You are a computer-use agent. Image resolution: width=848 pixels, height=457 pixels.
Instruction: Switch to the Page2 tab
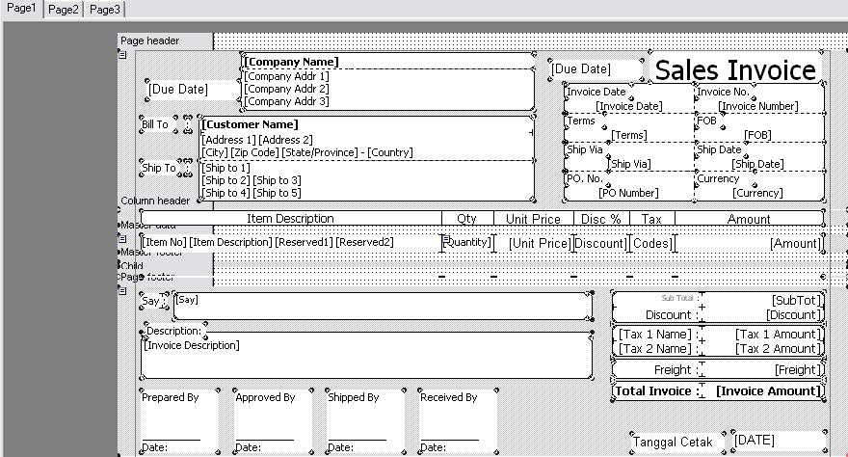point(64,9)
